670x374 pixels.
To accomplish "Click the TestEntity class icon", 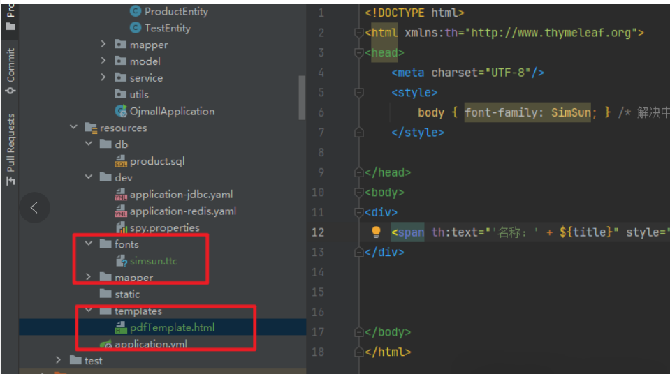I will coord(136,28).
